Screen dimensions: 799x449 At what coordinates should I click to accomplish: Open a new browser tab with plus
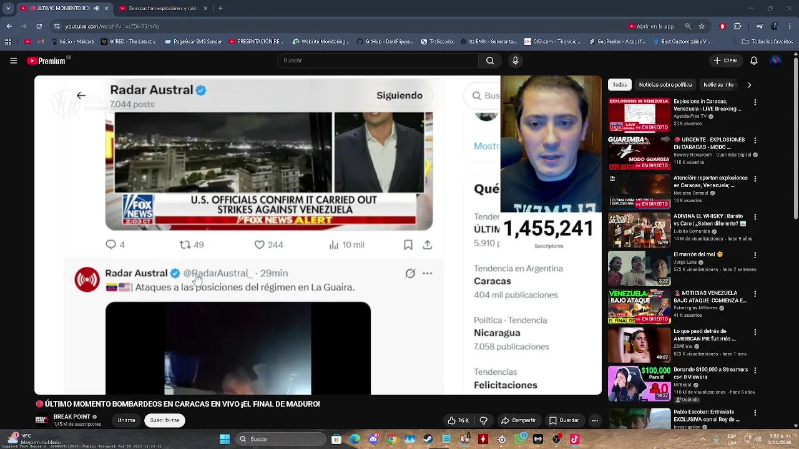point(220,8)
